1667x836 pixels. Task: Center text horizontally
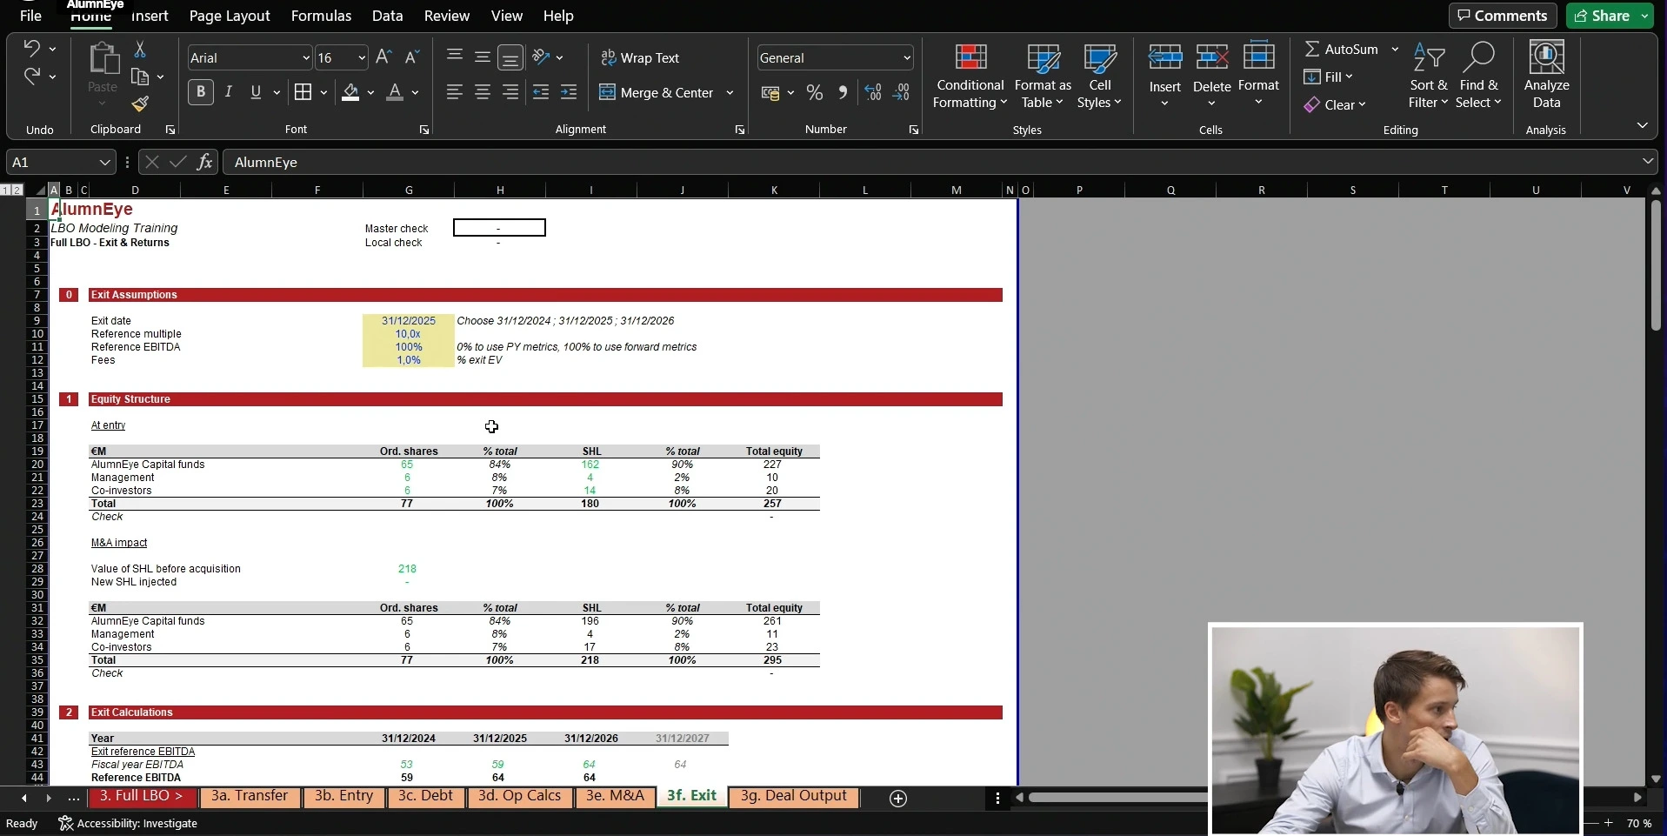point(483,92)
